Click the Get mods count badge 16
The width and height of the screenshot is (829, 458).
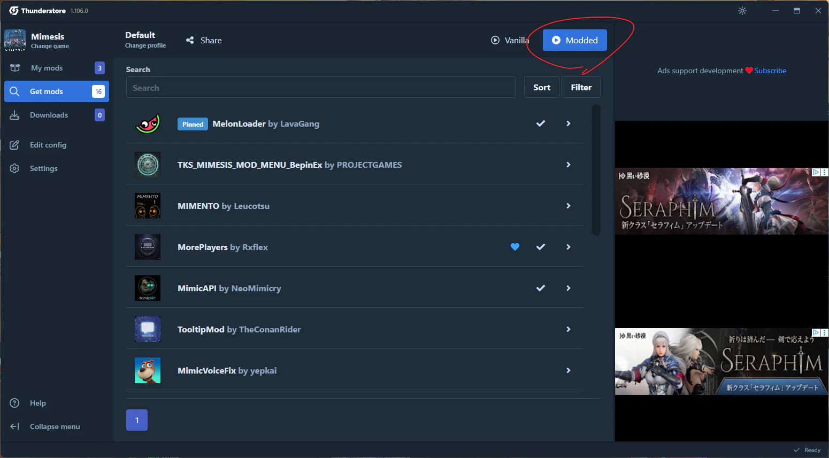tap(98, 91)
